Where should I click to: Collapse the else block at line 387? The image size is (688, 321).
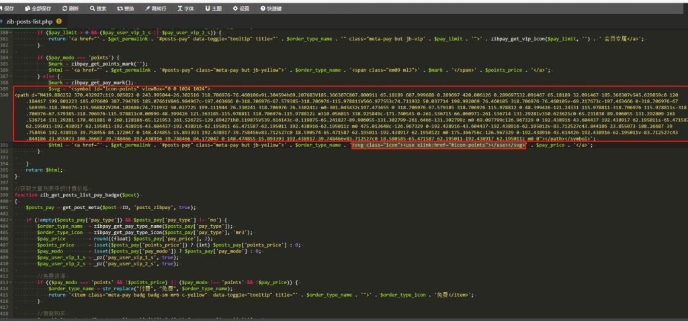[x=11, y=76]
